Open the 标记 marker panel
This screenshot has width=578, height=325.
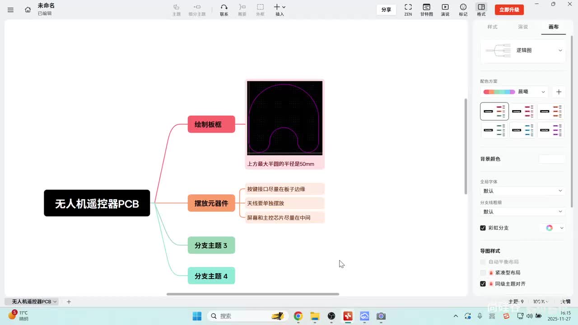(463, 9)
